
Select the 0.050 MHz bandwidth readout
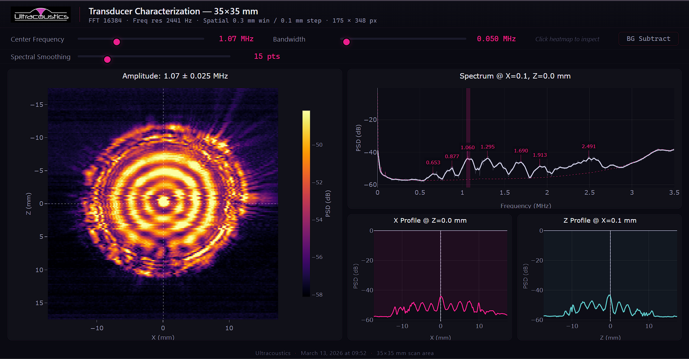pyautogui.click(x=496, y=39)
